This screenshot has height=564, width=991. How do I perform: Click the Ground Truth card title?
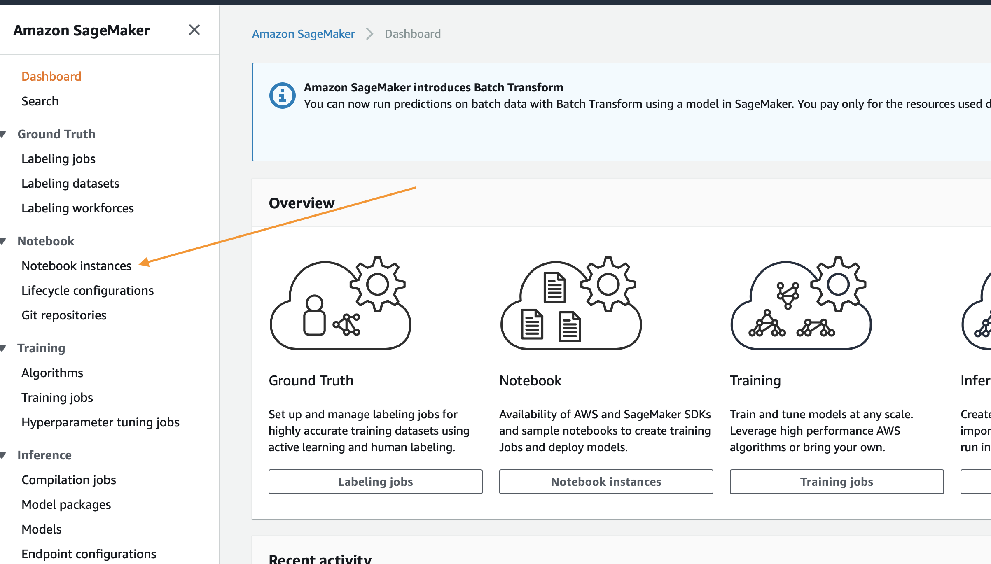pyautogui.click(x=311, y=380)
